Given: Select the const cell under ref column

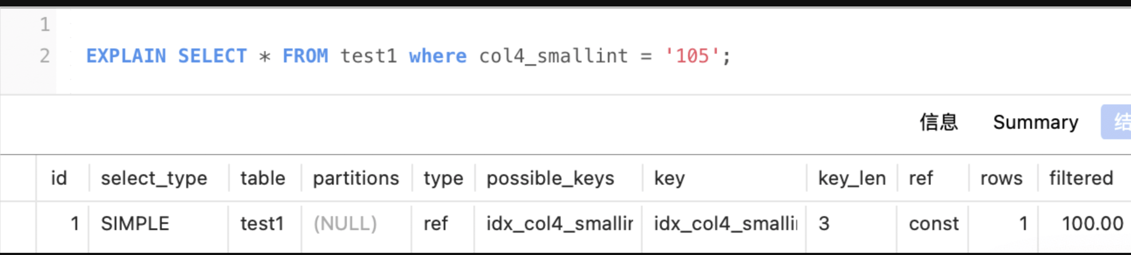Looking at the screenshot, I should 933,224.
